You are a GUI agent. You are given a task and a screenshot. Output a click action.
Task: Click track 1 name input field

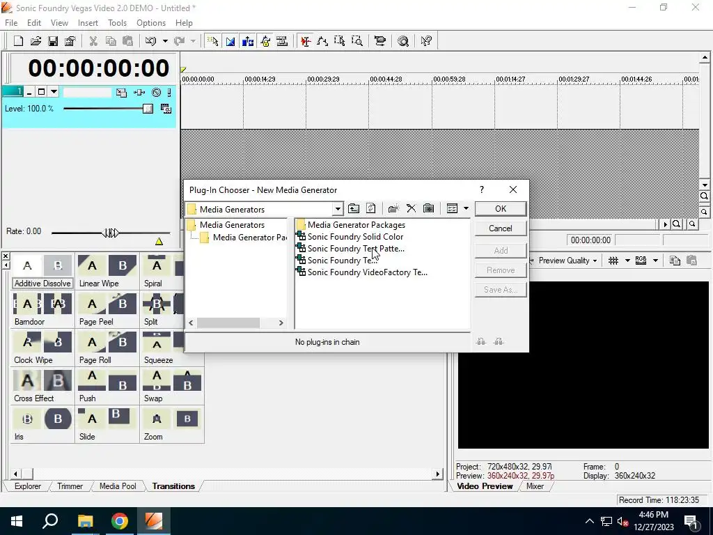pyautogui.click(x=87, y=93)
